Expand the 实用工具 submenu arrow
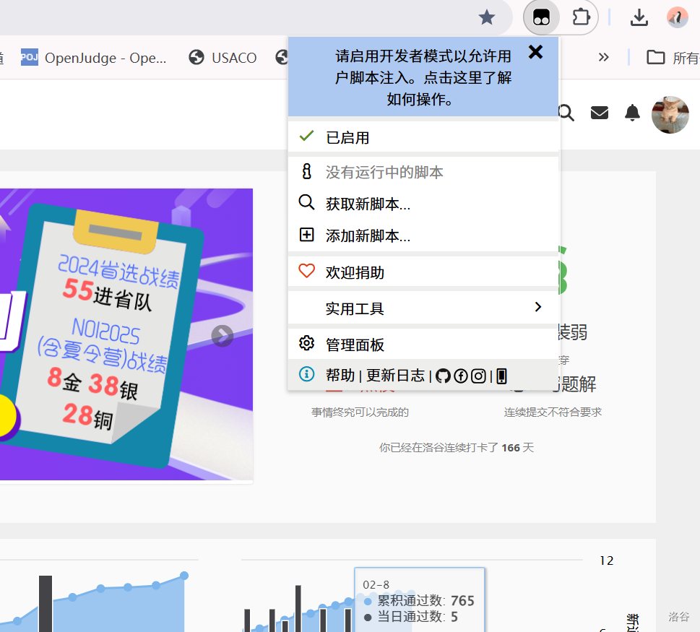700x632 pixels. click(x=537, y=308)
